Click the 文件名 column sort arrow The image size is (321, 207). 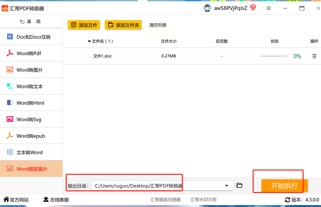(x=89, y=42)
